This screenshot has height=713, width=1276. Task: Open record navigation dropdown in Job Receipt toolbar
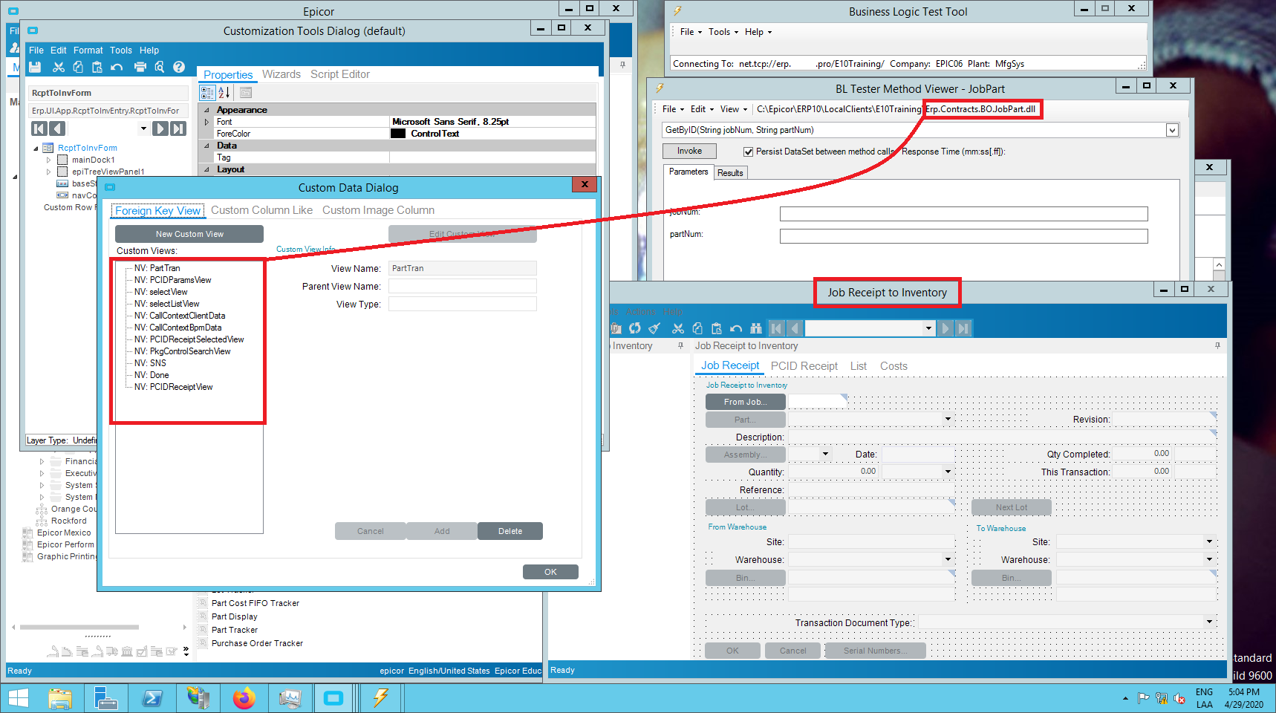coord(928,328)
